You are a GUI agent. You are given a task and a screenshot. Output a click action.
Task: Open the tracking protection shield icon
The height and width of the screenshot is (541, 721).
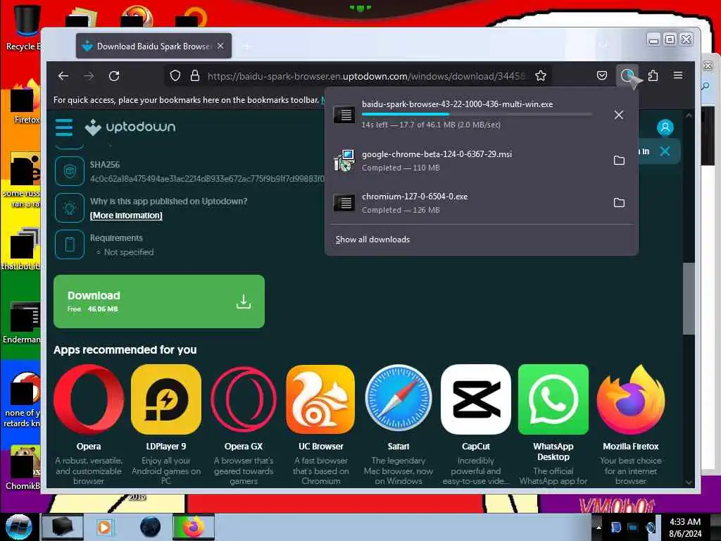click(175, 76)
